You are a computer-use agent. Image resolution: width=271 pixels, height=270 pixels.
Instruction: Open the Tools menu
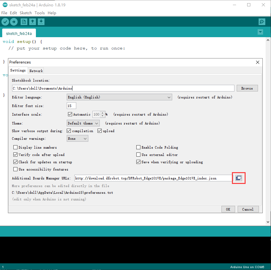(x=40, y=13)
